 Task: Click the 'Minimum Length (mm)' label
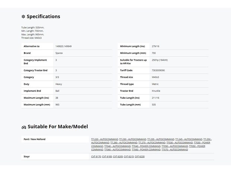point(133,53)
